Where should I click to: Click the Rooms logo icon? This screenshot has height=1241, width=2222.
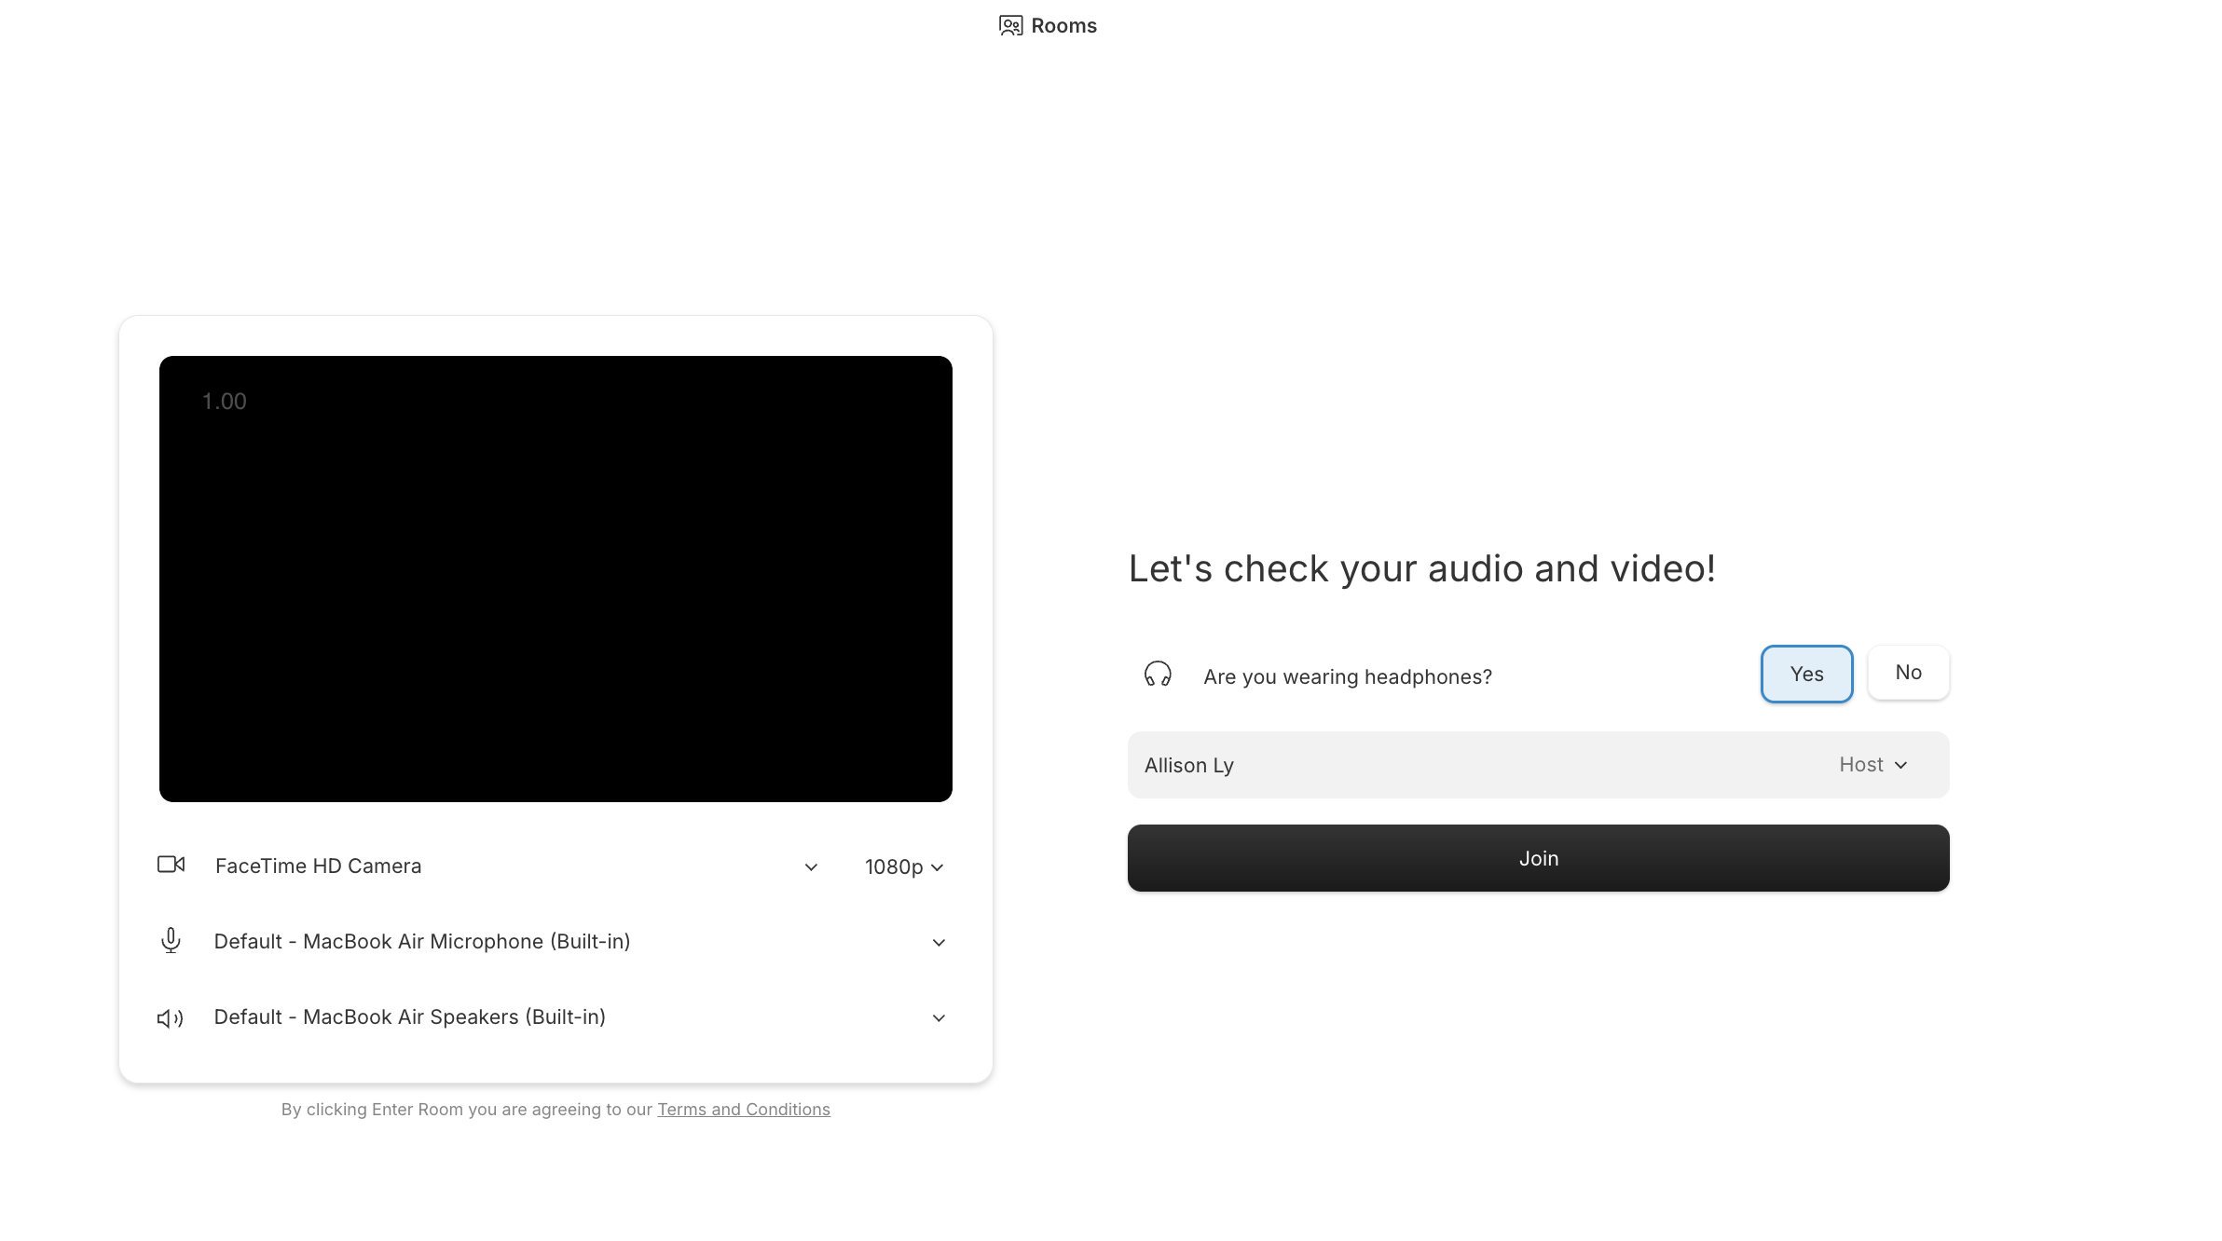(1010, 26)
